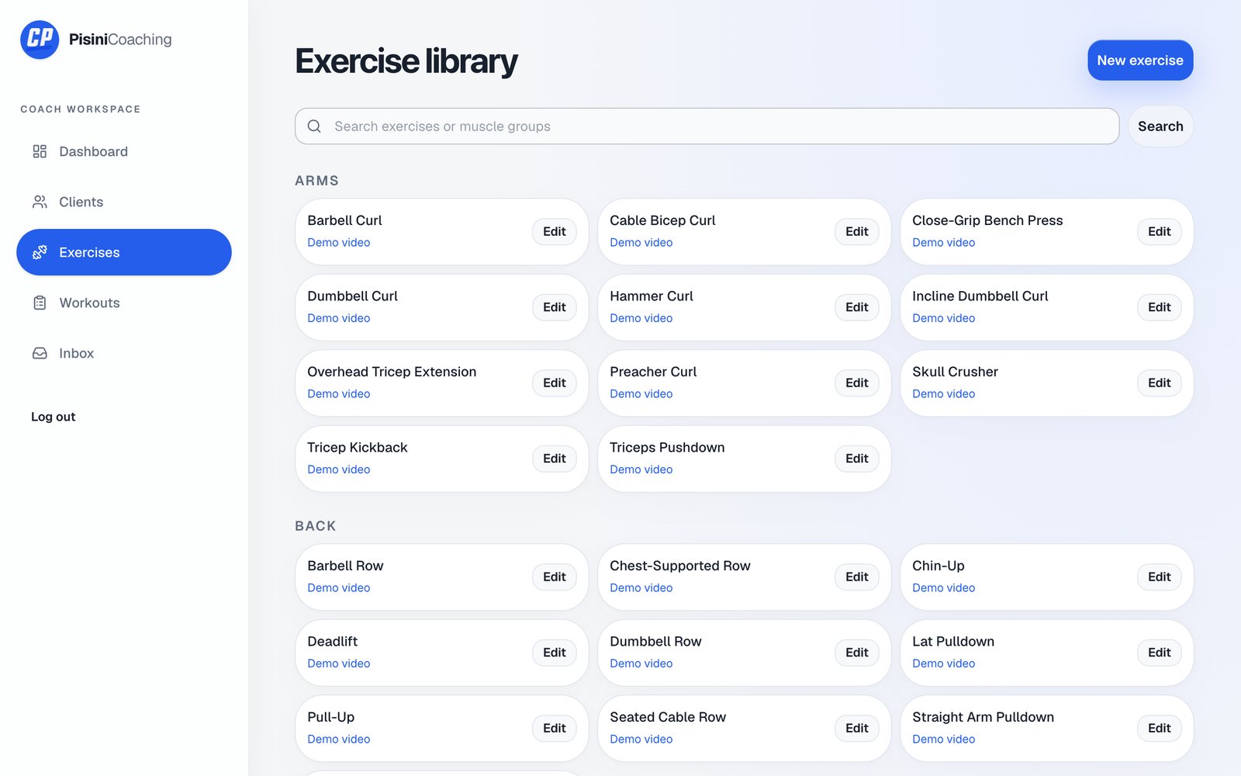Watch the Seated Cable Row demo video
This screenshot has height=776, width=1241.
pyautogui.click(x=641, y=740)
